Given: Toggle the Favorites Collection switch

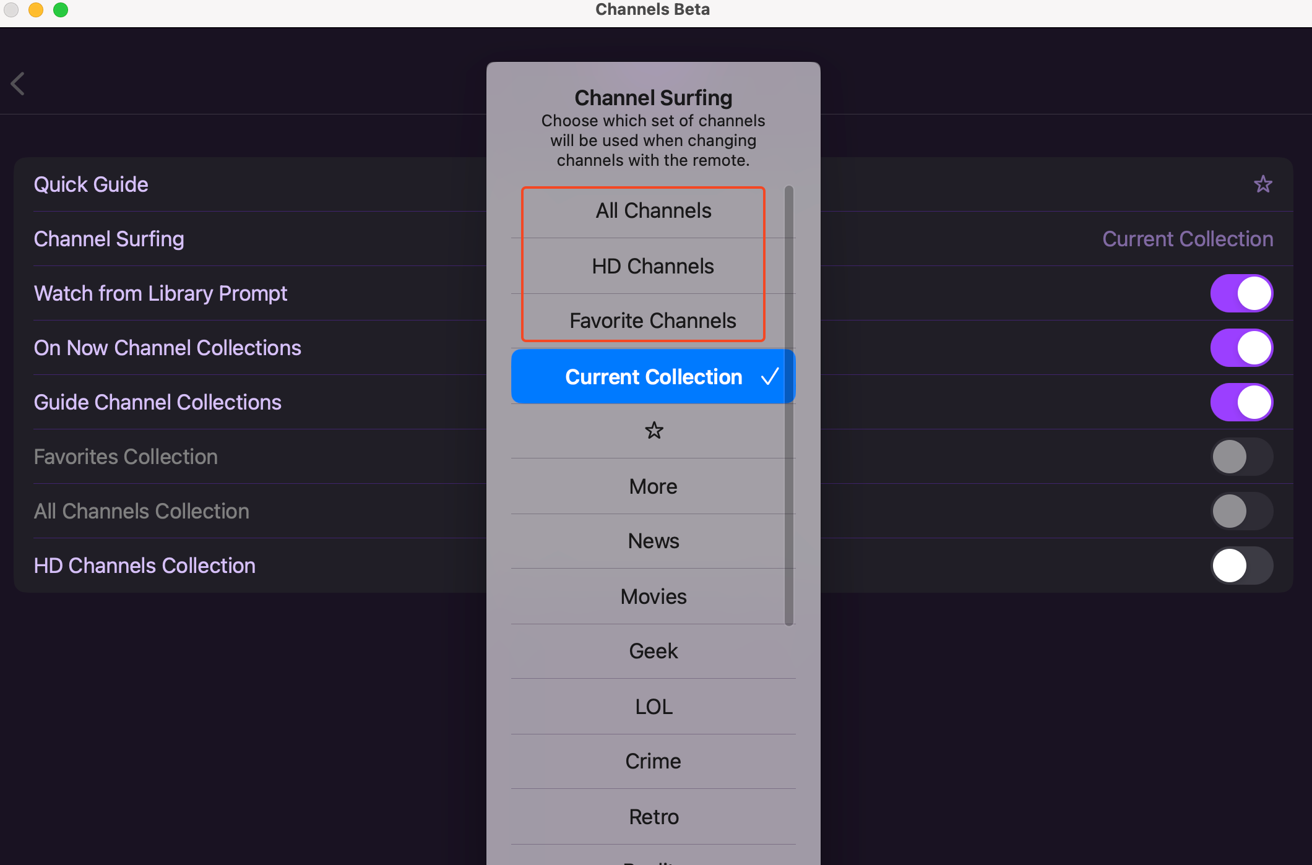Looking at the screenshot, I should (x=1241, y=457).
